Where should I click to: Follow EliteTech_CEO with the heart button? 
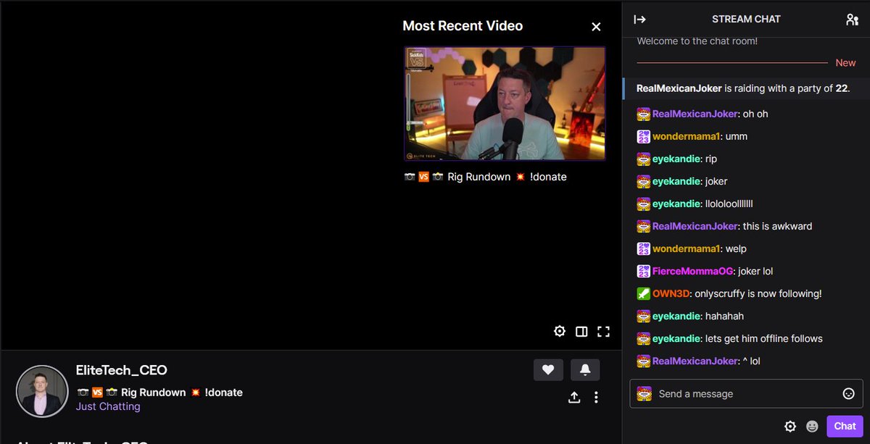click(x=548, y=369)
